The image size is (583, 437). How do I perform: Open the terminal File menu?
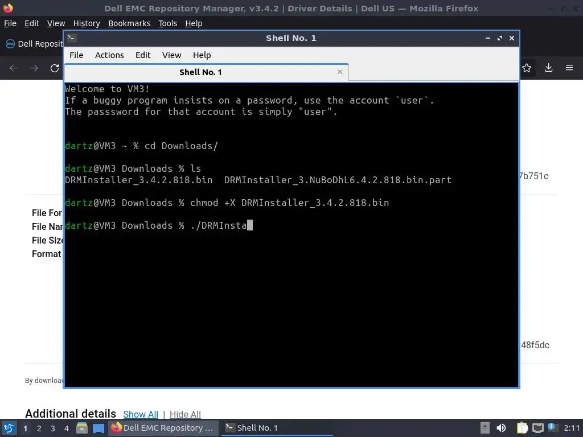(x=76, y=55)
